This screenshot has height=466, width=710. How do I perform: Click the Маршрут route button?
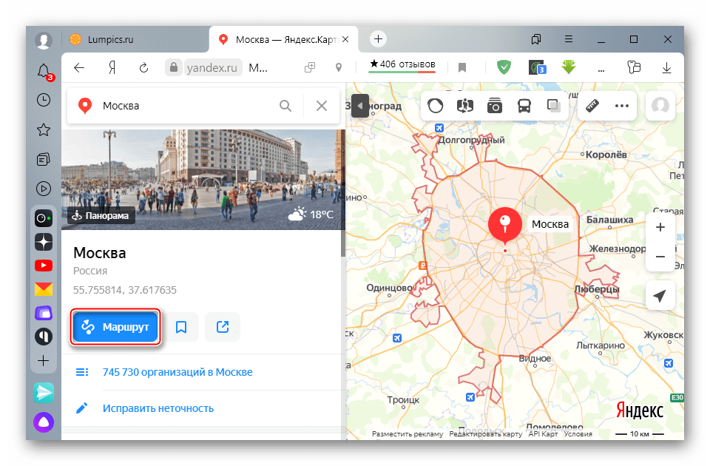click(115, 326)
